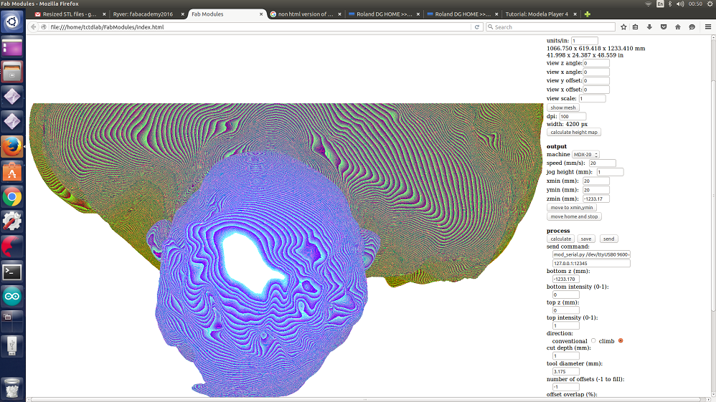Select the conventional direction radio button
Screen dimensions: 716x402
(593, 340)
